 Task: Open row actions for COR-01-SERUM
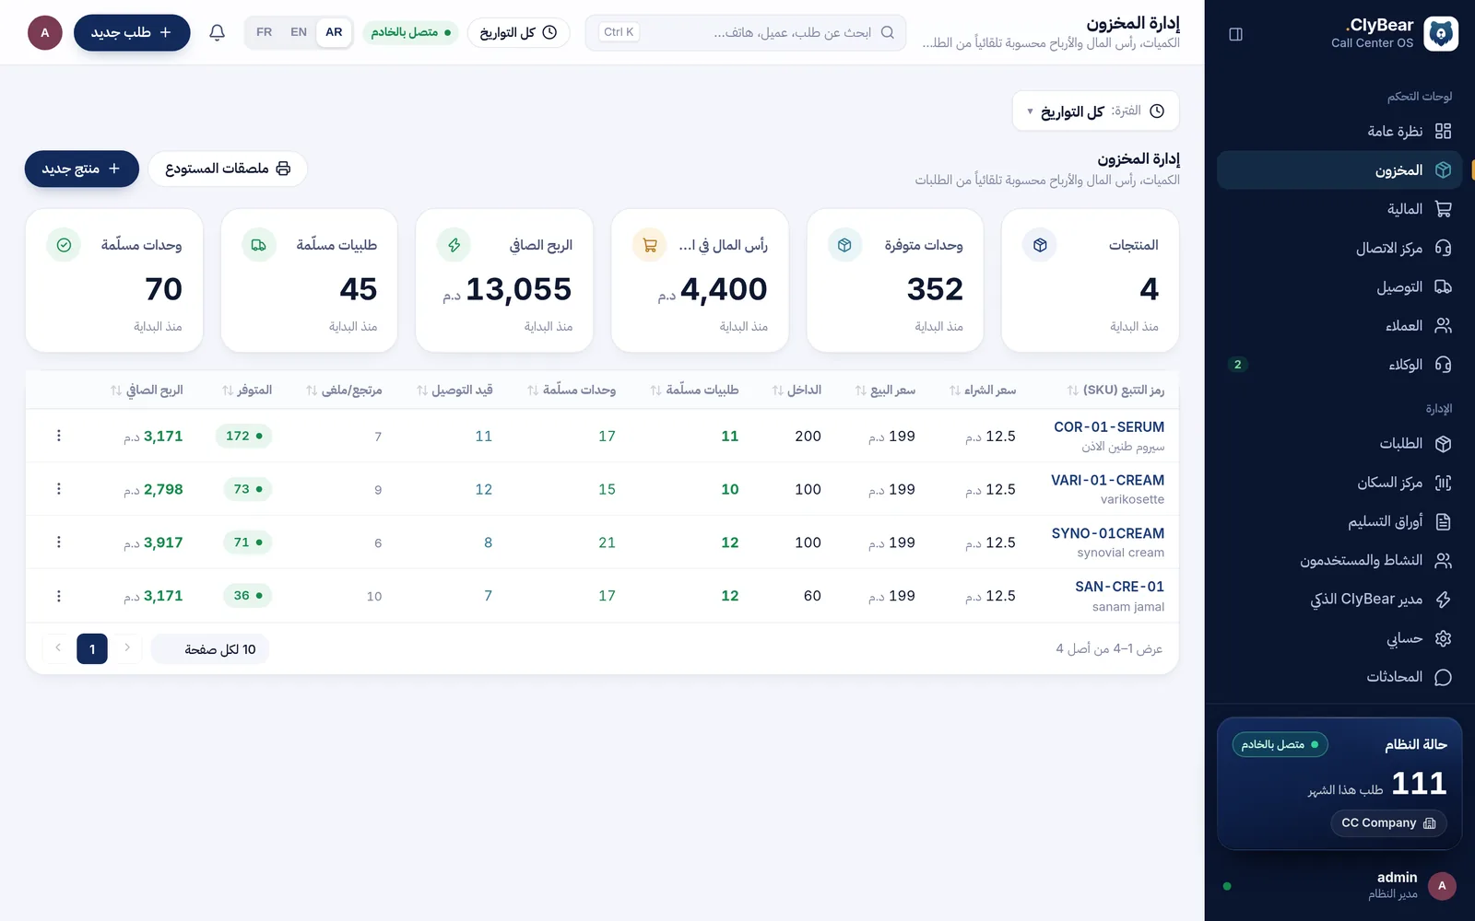point(59,436)
